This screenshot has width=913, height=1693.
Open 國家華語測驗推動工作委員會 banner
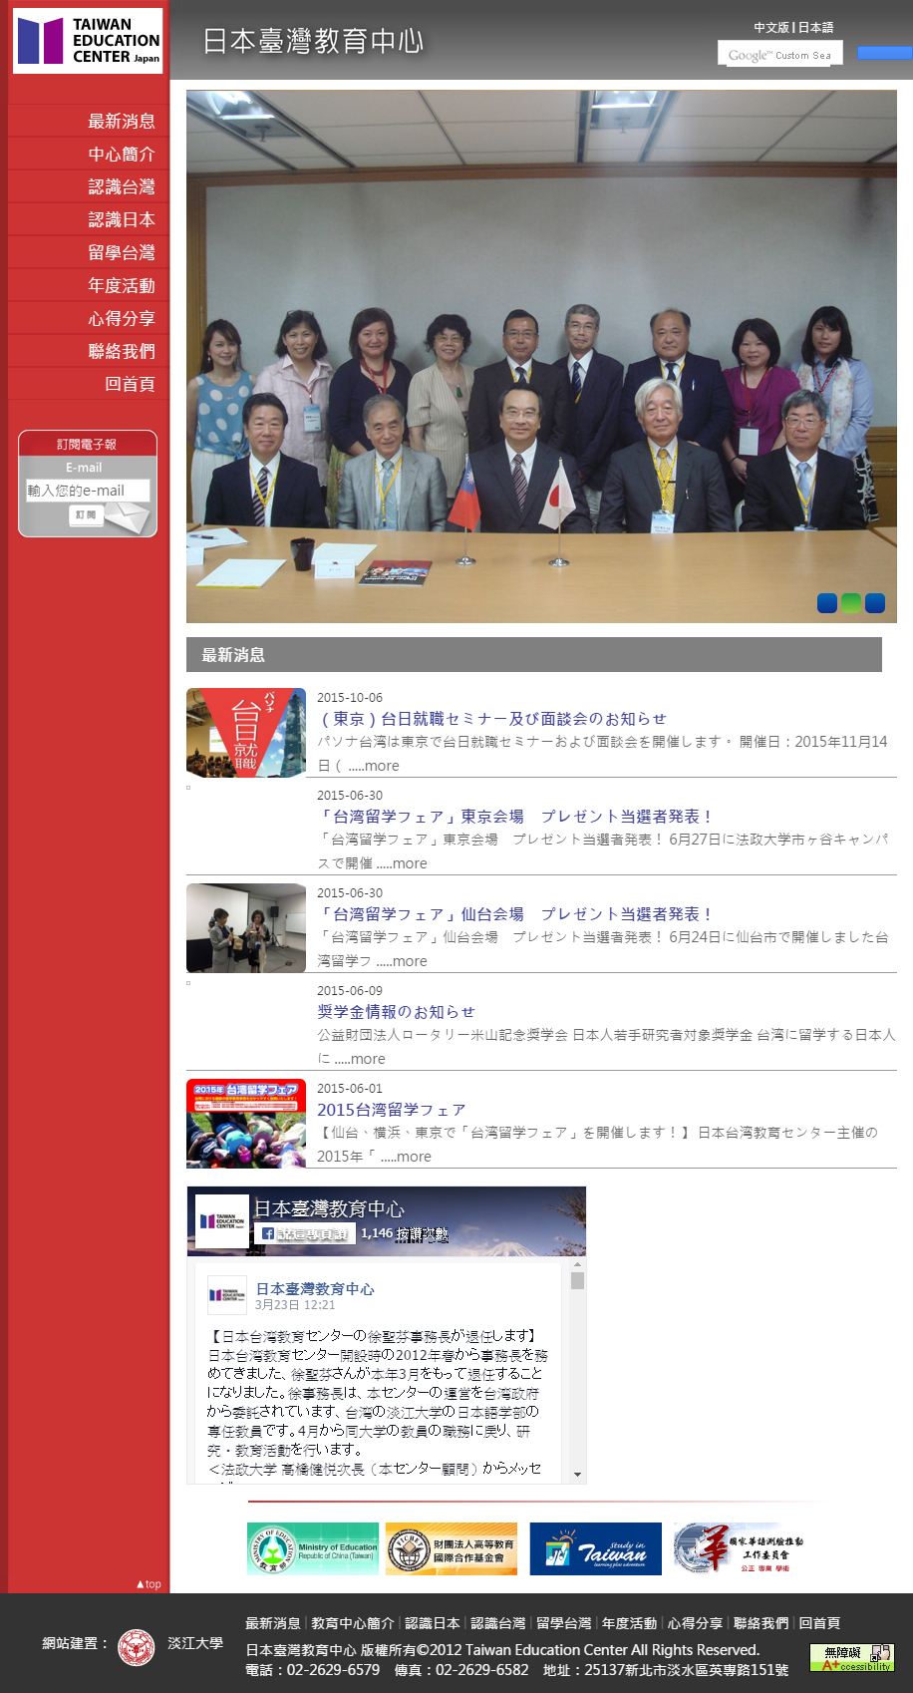[x=739, y=1549]
